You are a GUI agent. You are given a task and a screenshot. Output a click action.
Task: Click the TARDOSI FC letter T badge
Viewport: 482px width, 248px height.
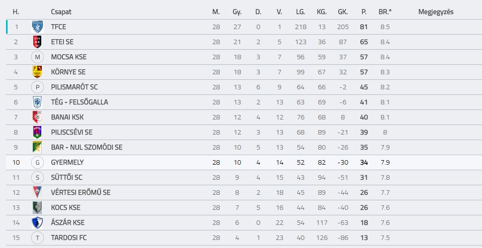tap(38, 237)
